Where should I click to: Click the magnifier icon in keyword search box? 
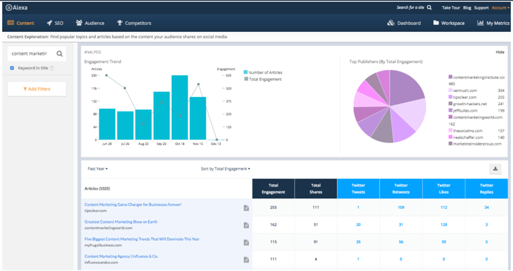[60, 54]
